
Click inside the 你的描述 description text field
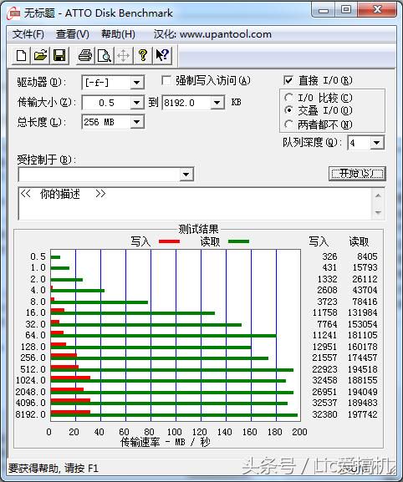coord(196,203)
